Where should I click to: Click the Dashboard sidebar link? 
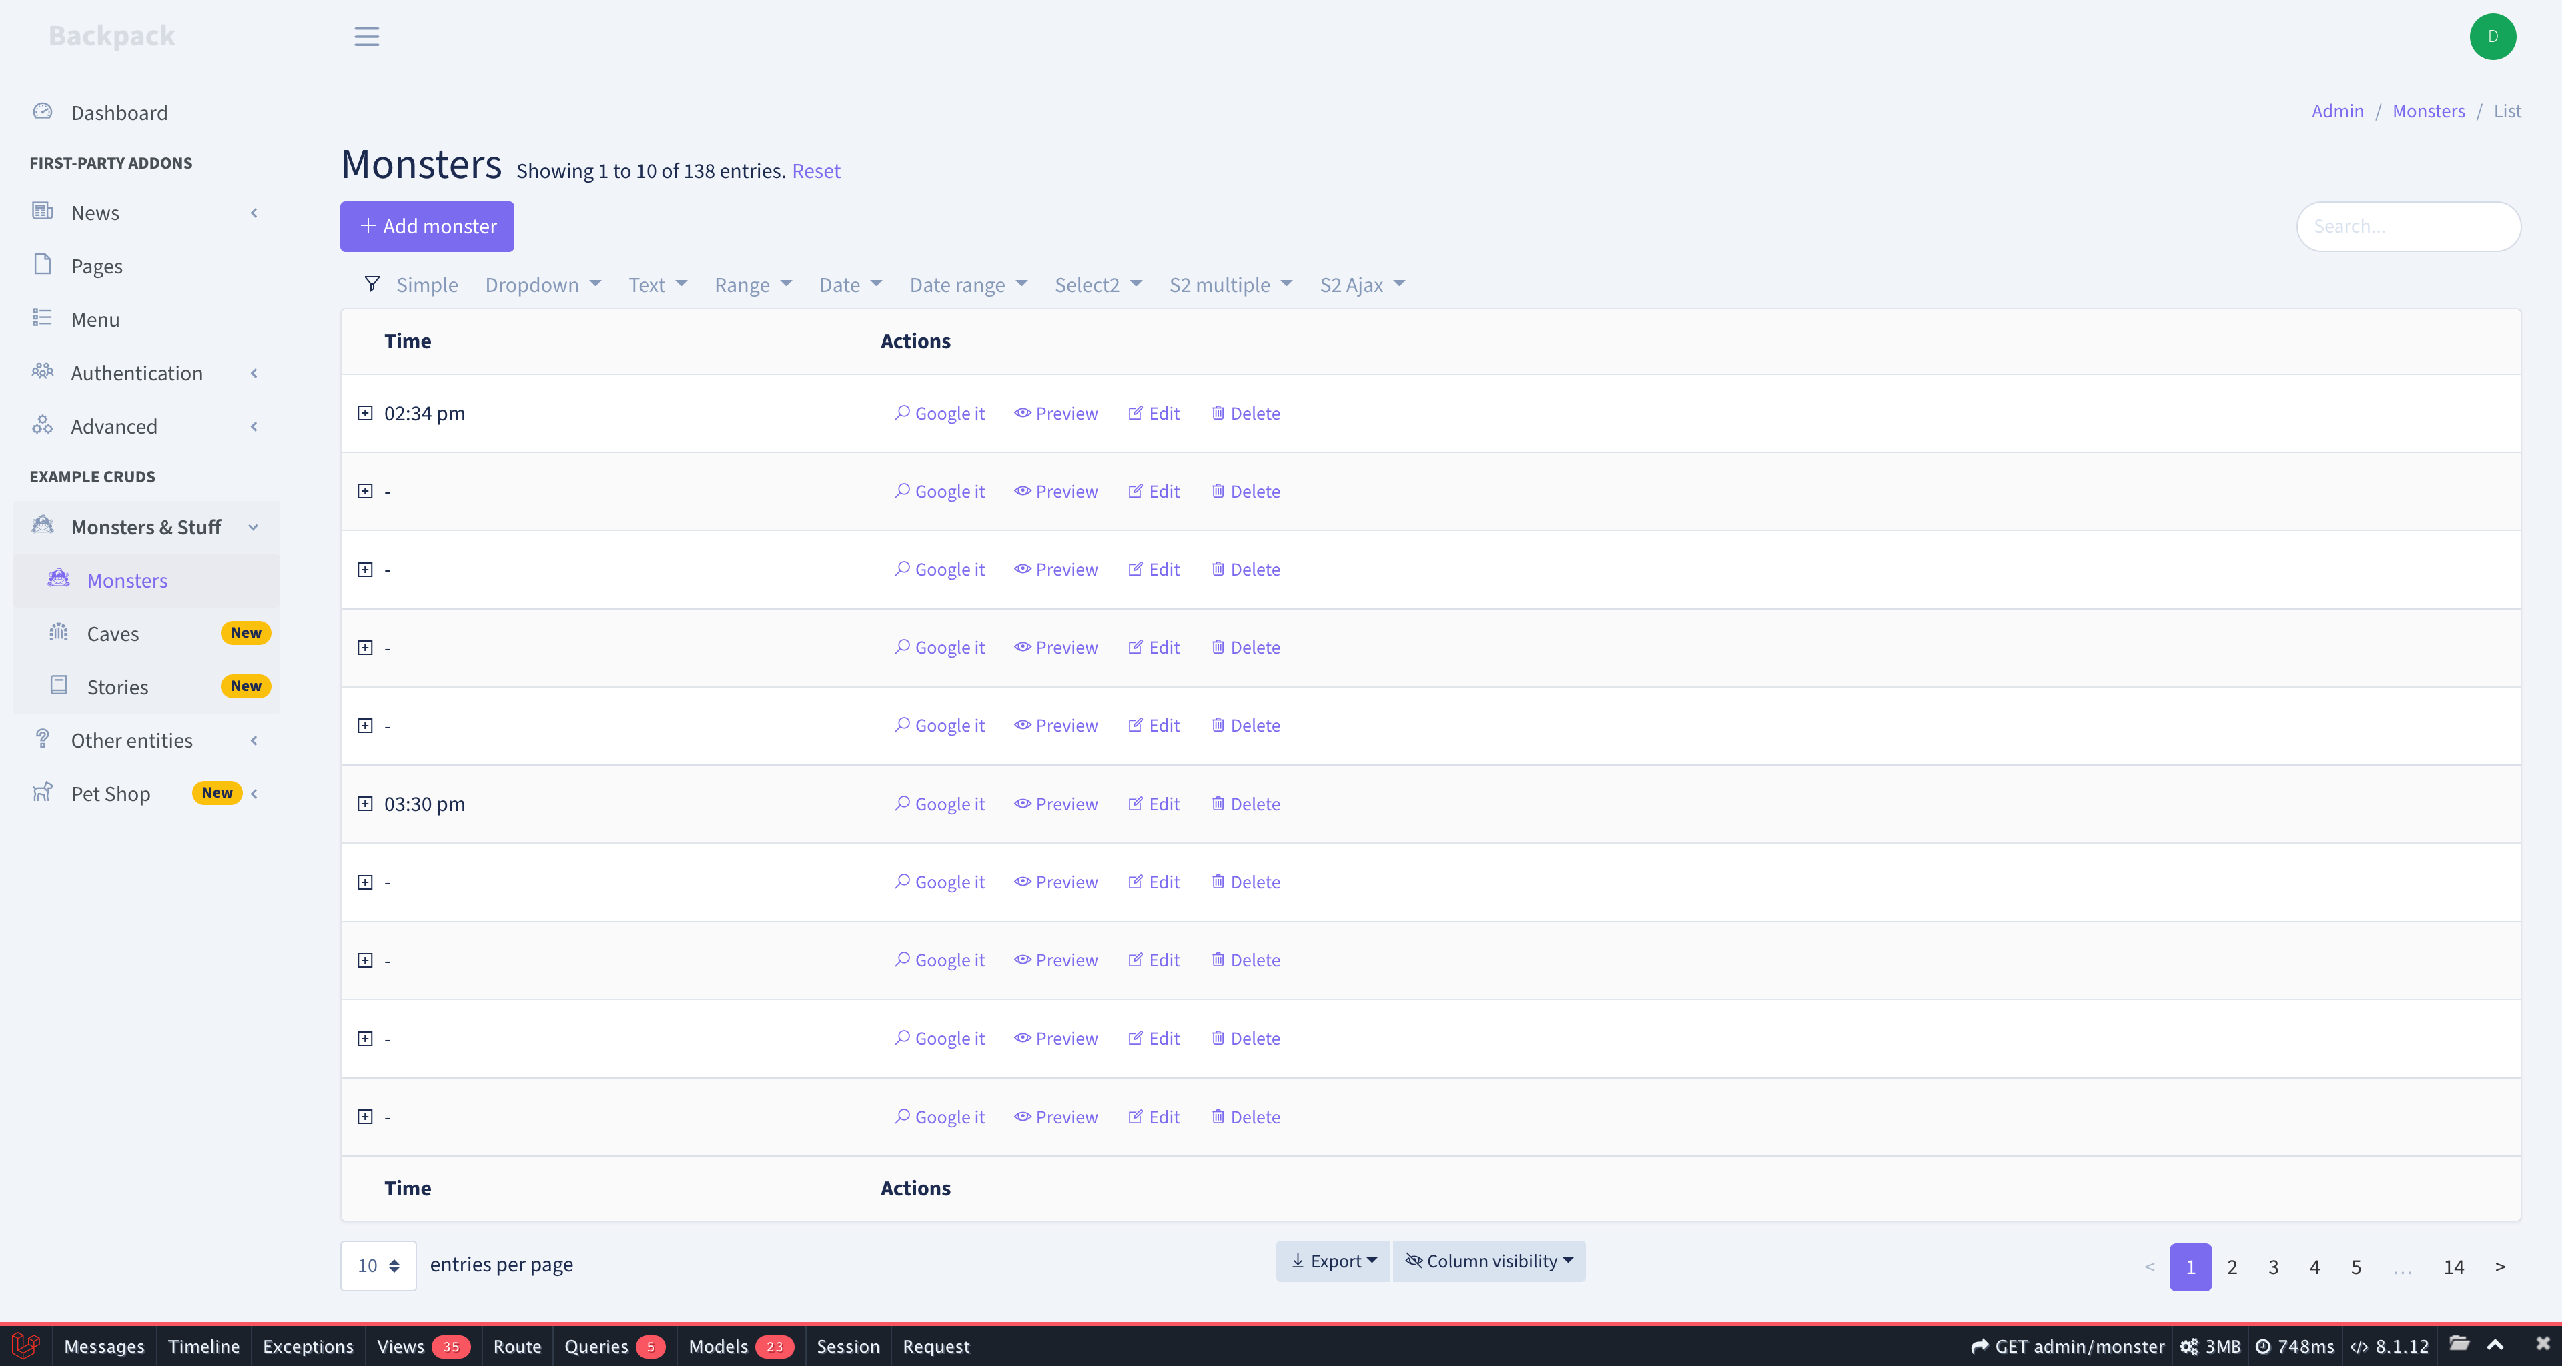(x=118, y=112)
